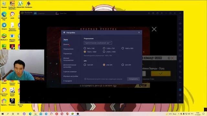207x116 pixels.
Task: Open Telegram from the taskbar
Action: 46,114
